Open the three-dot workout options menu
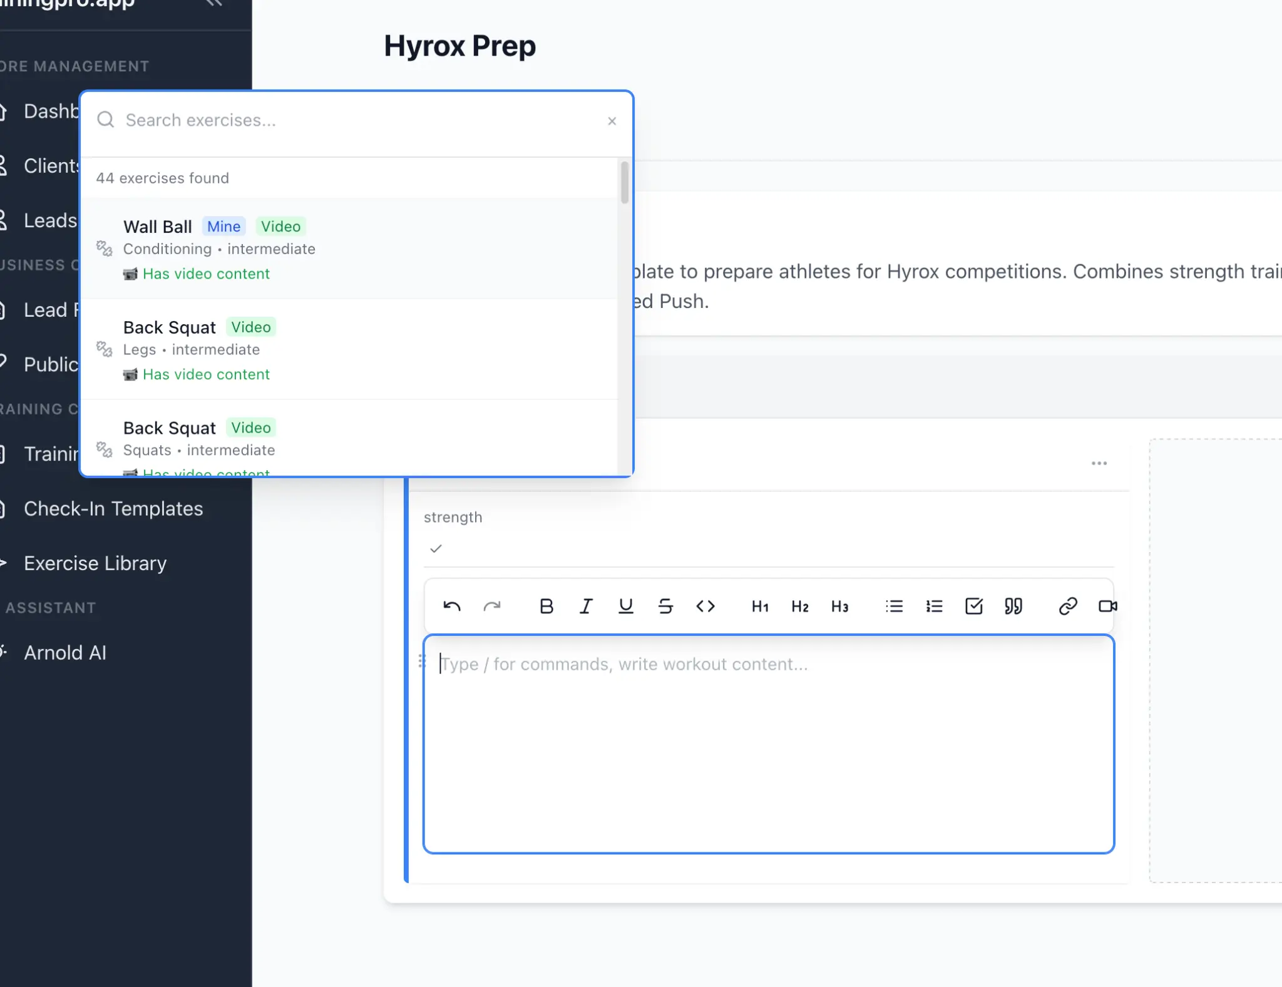 [1099, 463]
